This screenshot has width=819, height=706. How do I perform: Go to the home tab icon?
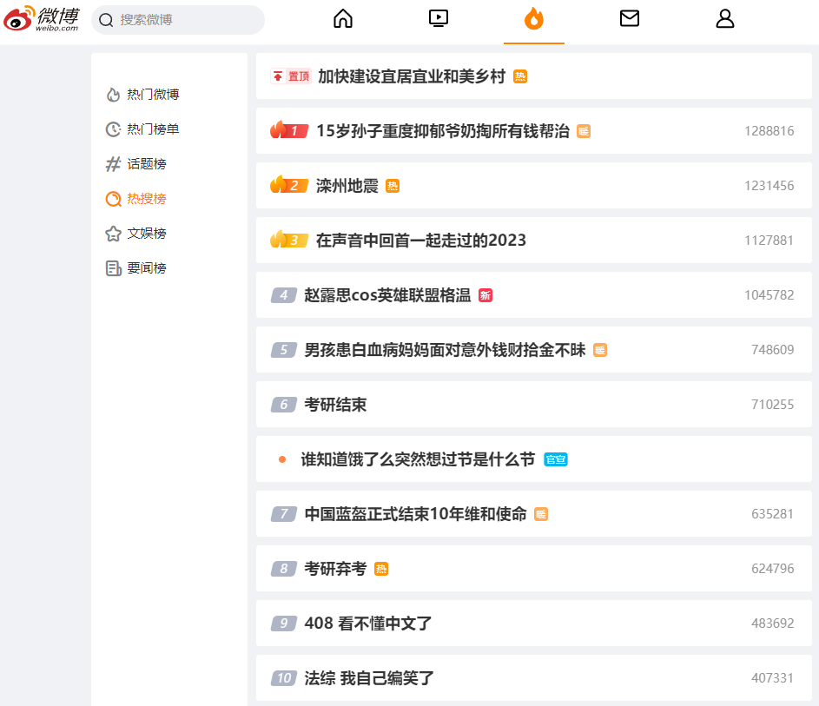coord(343,19)
